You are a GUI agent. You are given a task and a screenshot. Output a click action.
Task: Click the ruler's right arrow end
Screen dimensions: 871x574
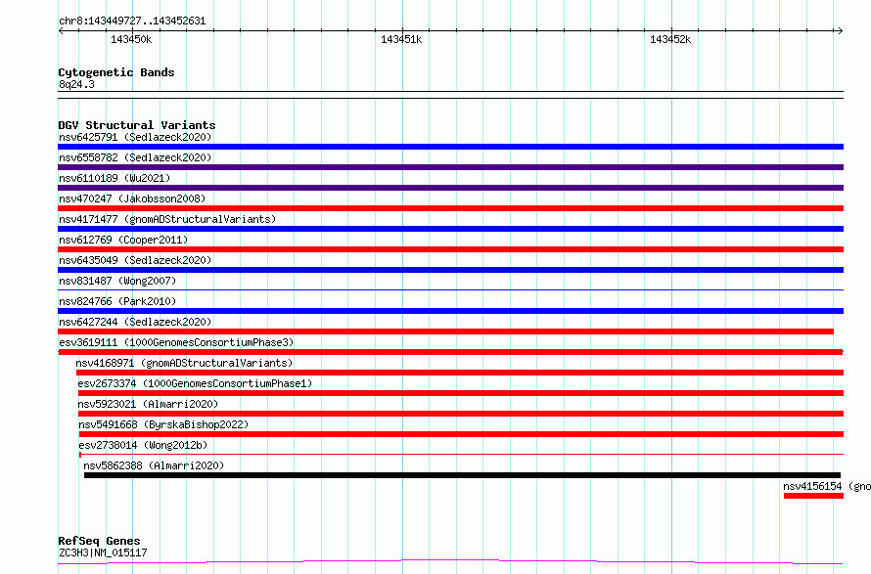point(840,31)
